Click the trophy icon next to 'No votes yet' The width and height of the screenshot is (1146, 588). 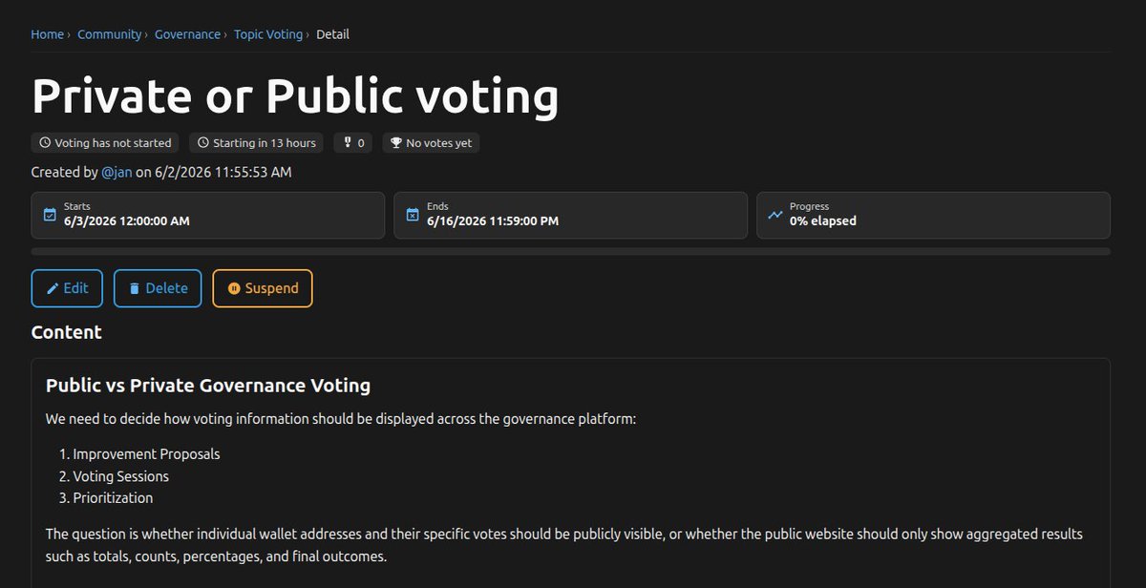pos(396,143)
